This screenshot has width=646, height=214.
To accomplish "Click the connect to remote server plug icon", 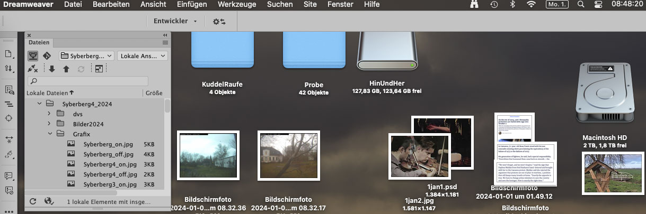I will pyautogui.click(x=33, y=69).
